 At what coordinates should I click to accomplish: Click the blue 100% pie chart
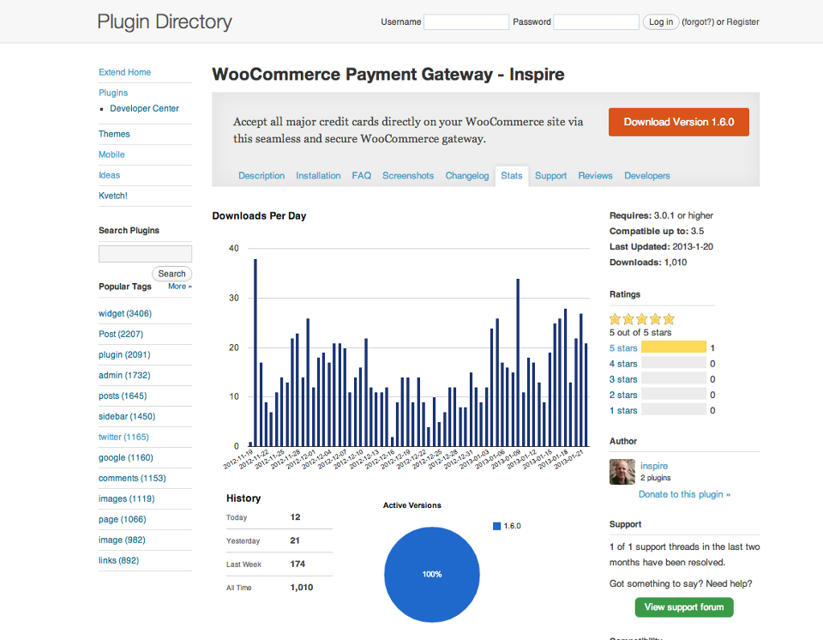[432, 574]
